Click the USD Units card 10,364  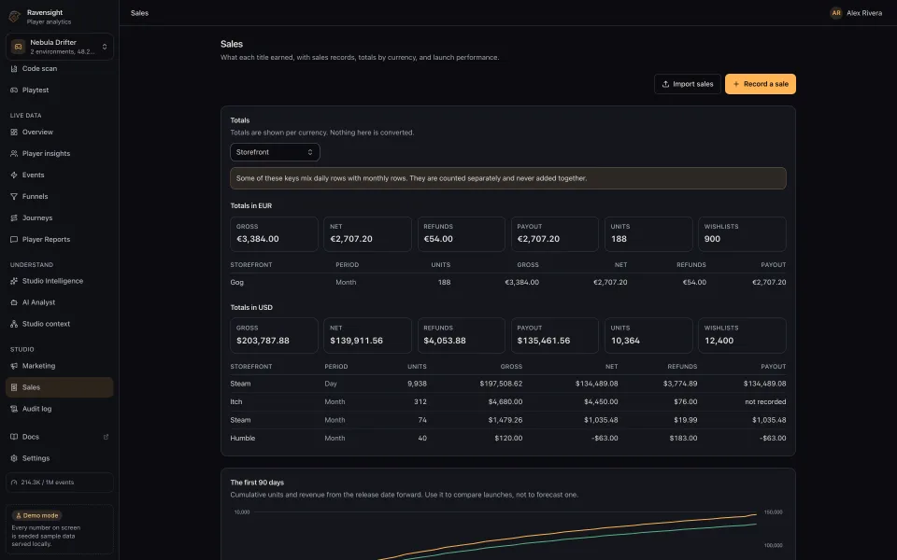pyautogui.click(x=648, y=335)
